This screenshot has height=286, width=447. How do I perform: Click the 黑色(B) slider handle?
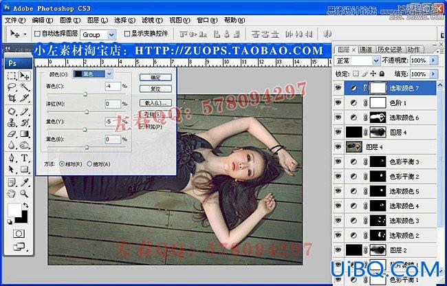coord(87,147)
